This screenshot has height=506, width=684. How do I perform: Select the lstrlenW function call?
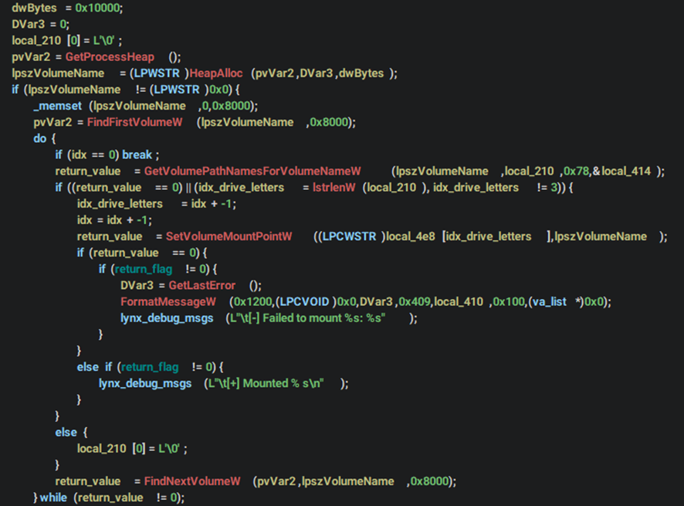(334, 187)
